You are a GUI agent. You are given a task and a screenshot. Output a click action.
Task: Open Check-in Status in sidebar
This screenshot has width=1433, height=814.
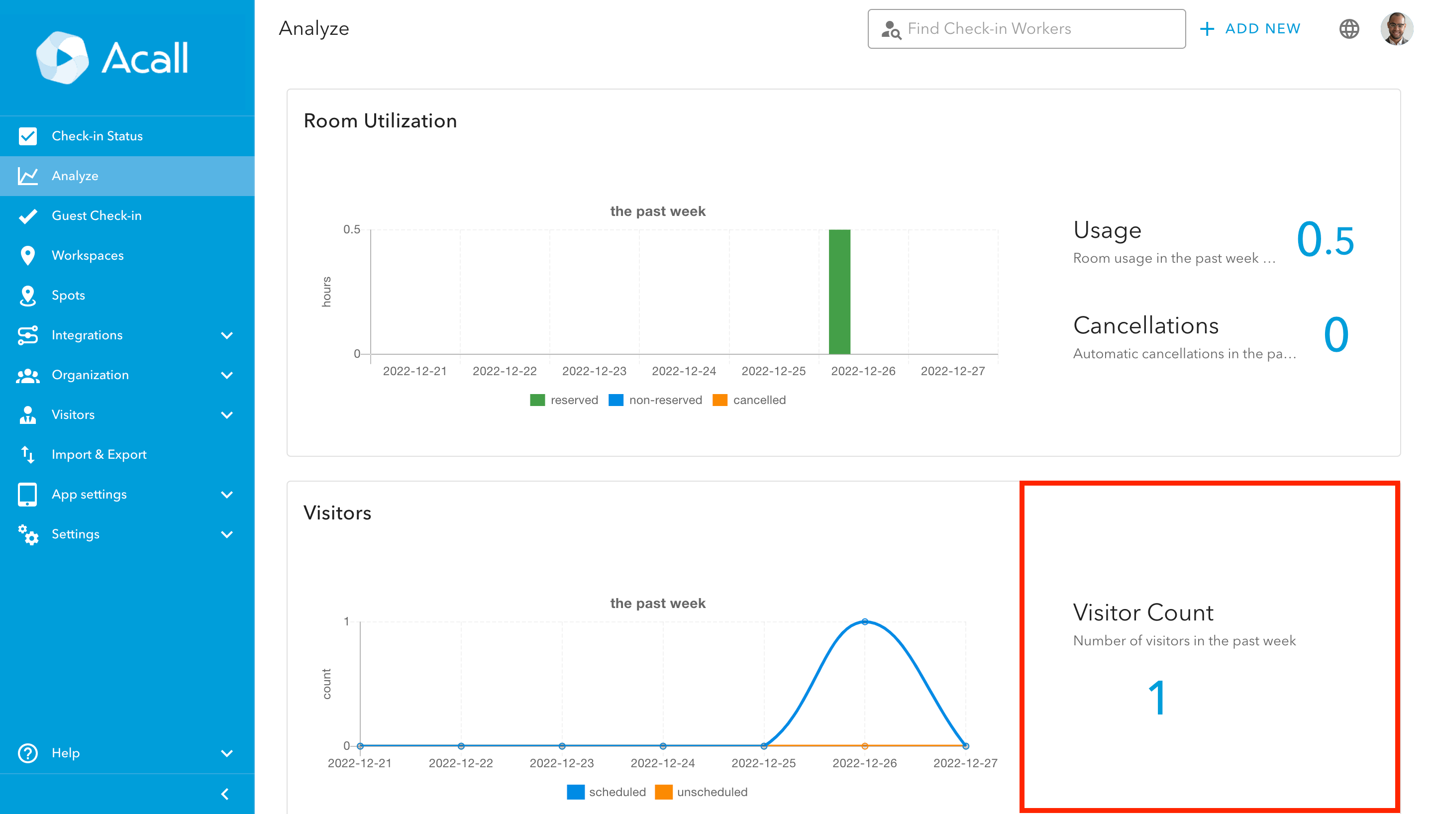(97, 136)
